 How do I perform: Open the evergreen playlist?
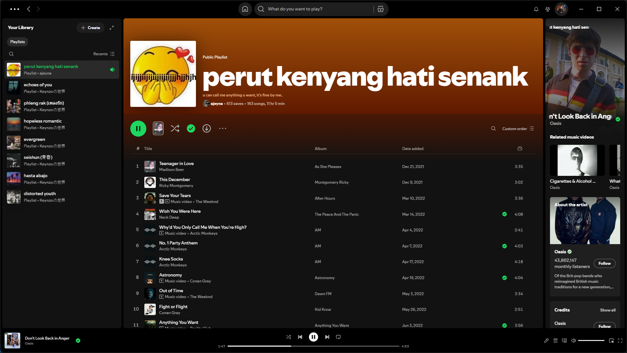62,143
